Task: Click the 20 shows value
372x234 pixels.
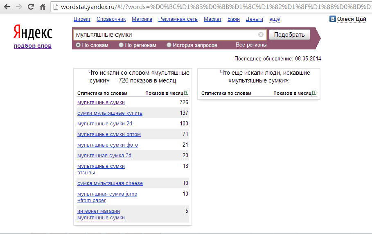Action: (185, 155)
